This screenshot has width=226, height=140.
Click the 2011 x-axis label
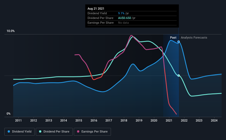18,120
